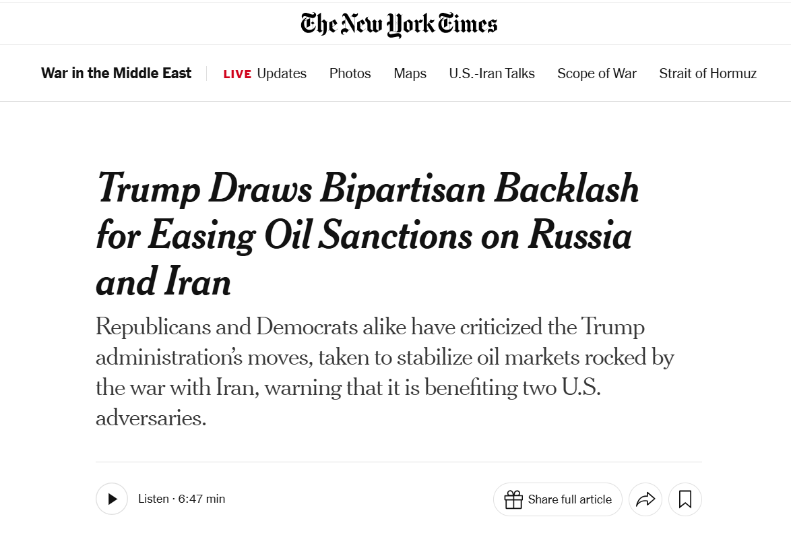Click the Listen 6:47 min label
Screen dimensions: 791x554
[181, 499]
